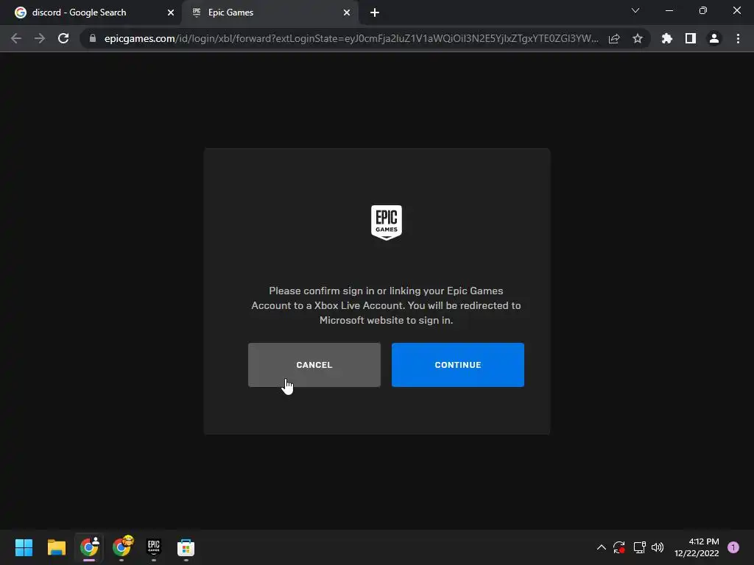Click the sync status tray icon
This screenshot has height=565, width=754.
click(x=619, y=547)
